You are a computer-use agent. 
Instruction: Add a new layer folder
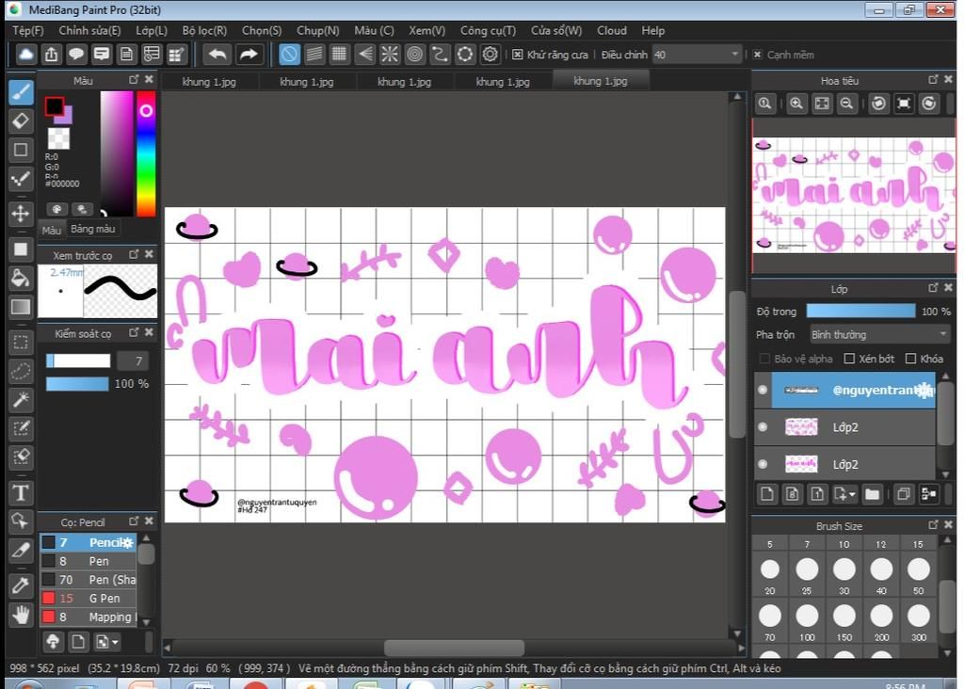point(872,494)
